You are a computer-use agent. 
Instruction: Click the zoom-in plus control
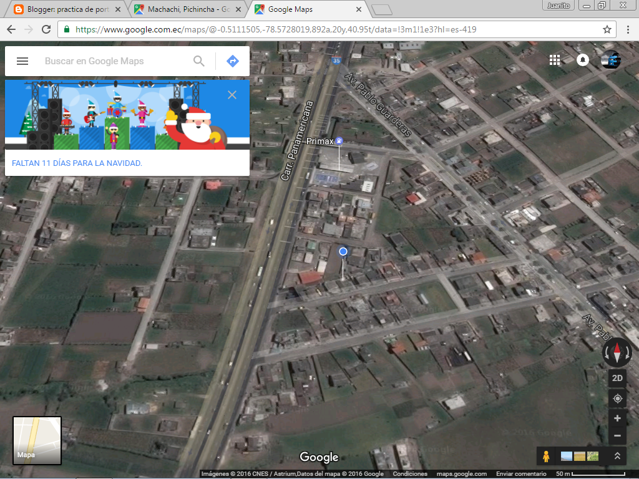point(617,418)
